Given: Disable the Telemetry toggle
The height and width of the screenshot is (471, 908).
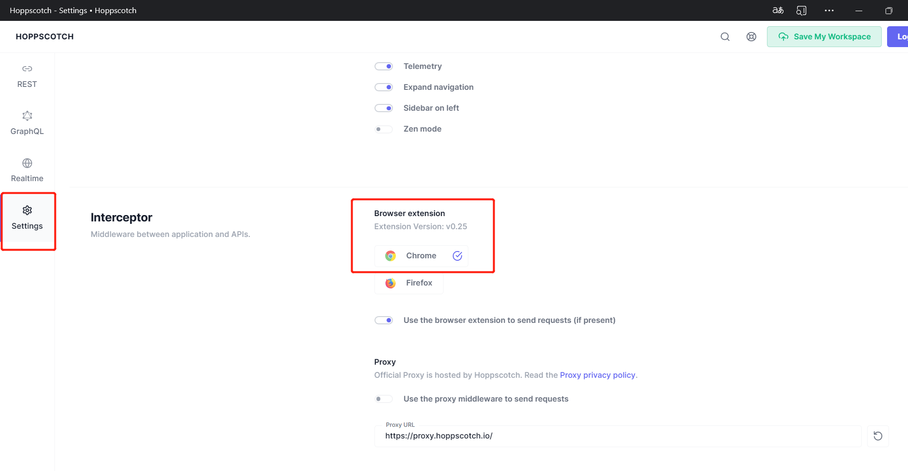Looking at the screenshot, I should pos(384,67).
